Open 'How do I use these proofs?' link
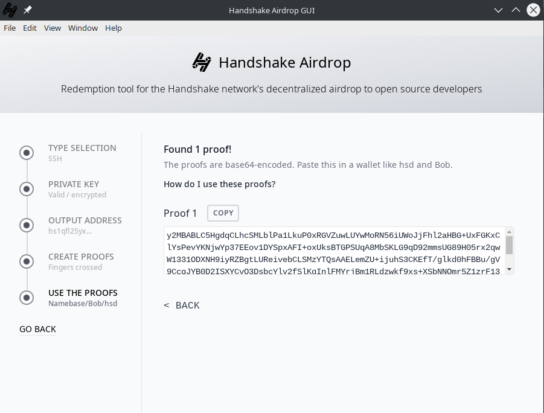Viewport: 544px width, 413px height. click(x=220, y=184)
